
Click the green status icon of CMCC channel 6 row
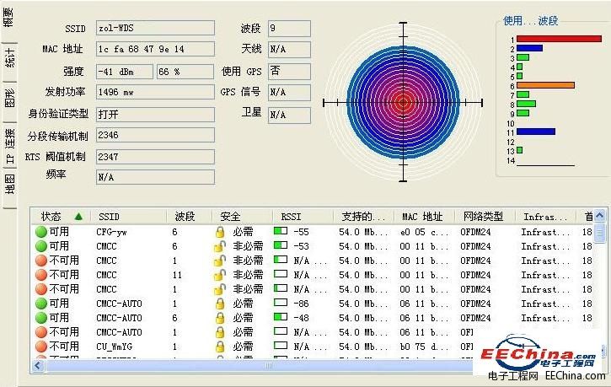click(x=41, y=246)
